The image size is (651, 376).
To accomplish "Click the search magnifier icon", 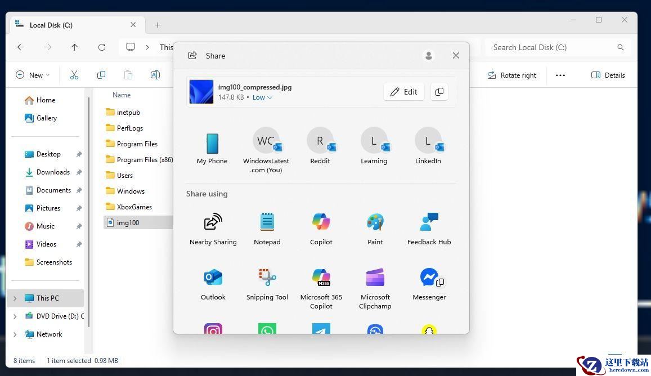I will (x=620, y=47).
